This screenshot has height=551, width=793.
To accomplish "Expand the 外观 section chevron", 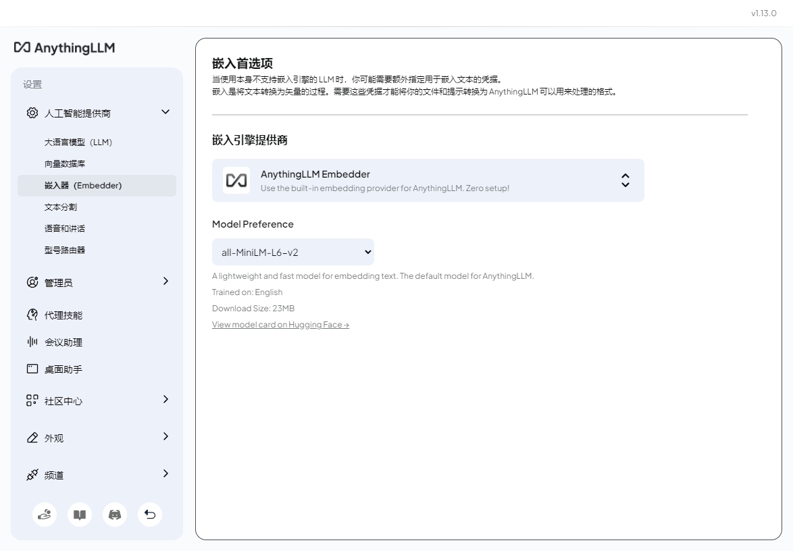I will [x=165, y=436].
